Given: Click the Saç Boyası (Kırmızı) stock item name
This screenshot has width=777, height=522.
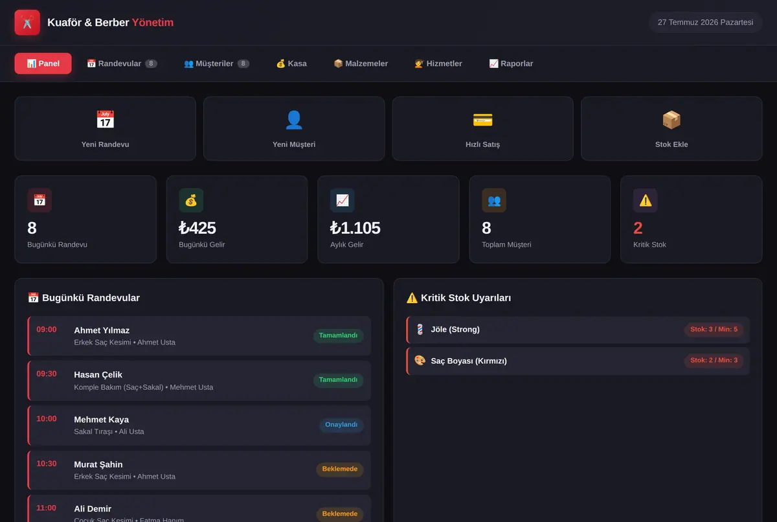Looking at the screenshot, I should pos(469,361).
